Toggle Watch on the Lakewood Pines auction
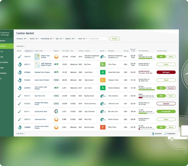 pos(166,119)
